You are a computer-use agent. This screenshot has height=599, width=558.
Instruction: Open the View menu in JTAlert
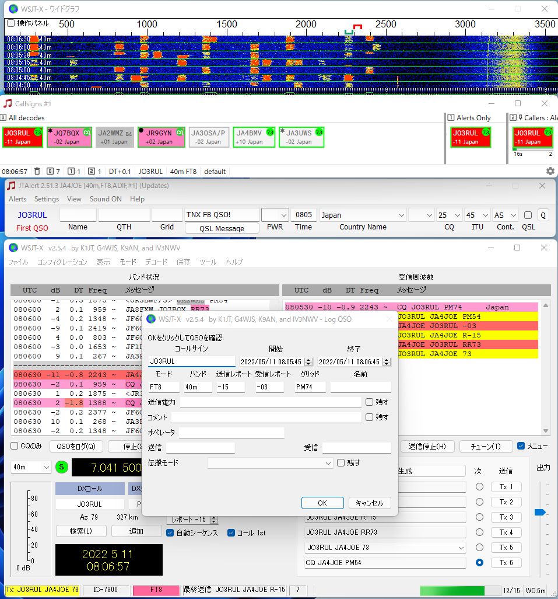coord(74,199)
